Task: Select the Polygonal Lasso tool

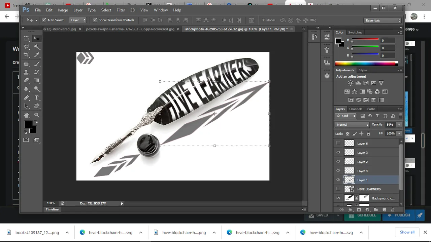Action: (x=26, y=47)
